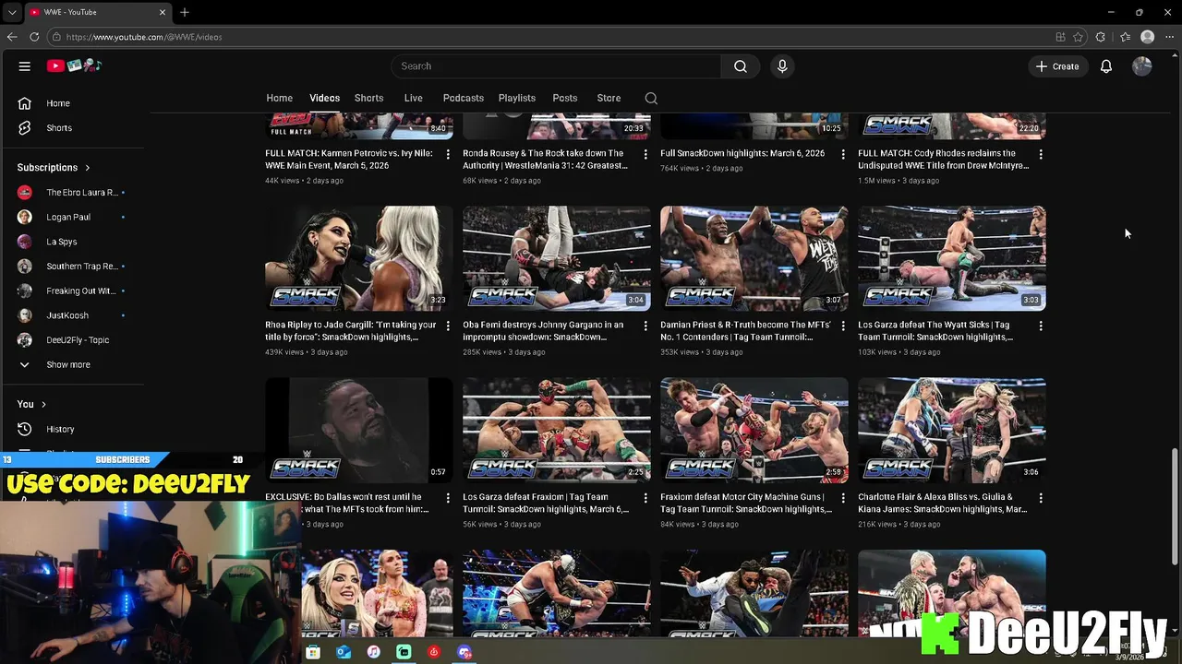Search within the WWE channel

click(x=651, y=98)
